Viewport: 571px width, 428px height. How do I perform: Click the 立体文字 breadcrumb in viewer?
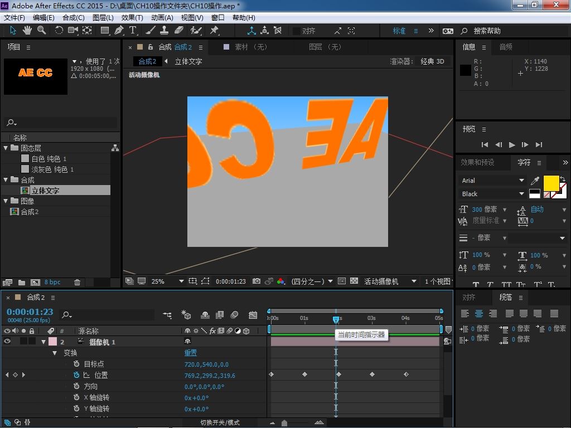point(188,61)
